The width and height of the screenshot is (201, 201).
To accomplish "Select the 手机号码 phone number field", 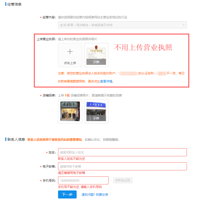I will (x=83, y=180).
